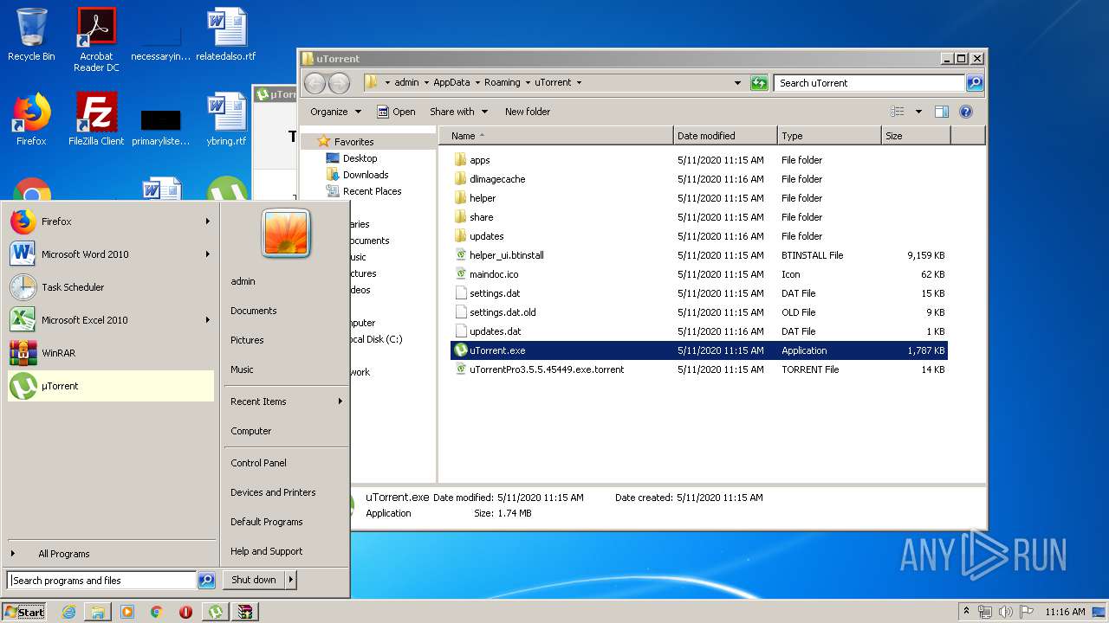The image size is (1109, 623).
Task: Open Firefox from the Start menu list
Action: tap(110, 222)
